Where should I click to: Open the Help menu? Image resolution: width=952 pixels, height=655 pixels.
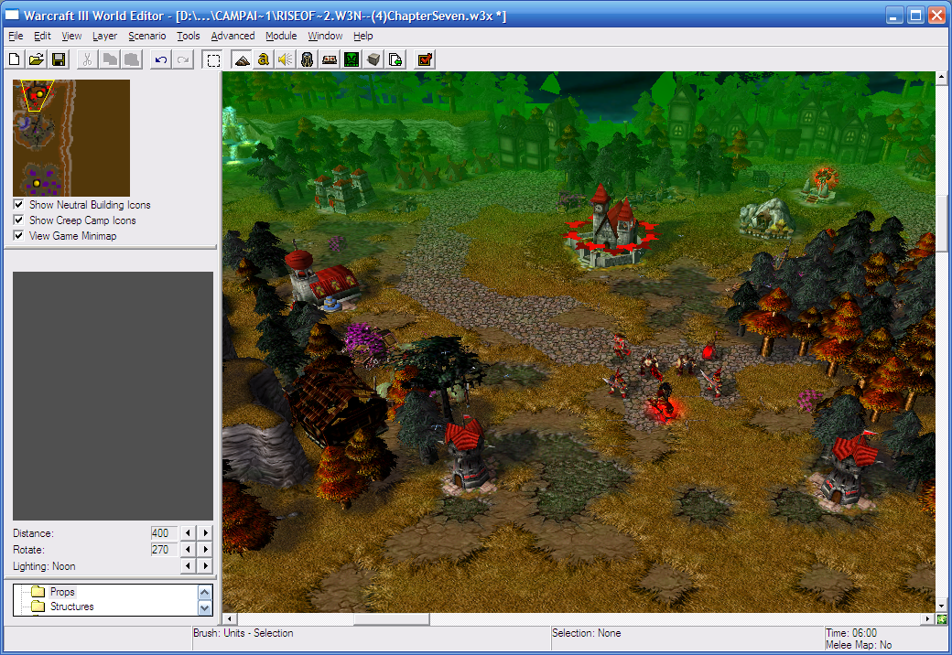tap(363, 36)
